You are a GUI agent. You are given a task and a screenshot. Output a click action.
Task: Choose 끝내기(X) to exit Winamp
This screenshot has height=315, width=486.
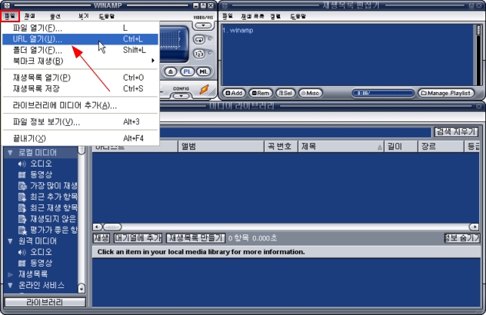click(80, 138)
